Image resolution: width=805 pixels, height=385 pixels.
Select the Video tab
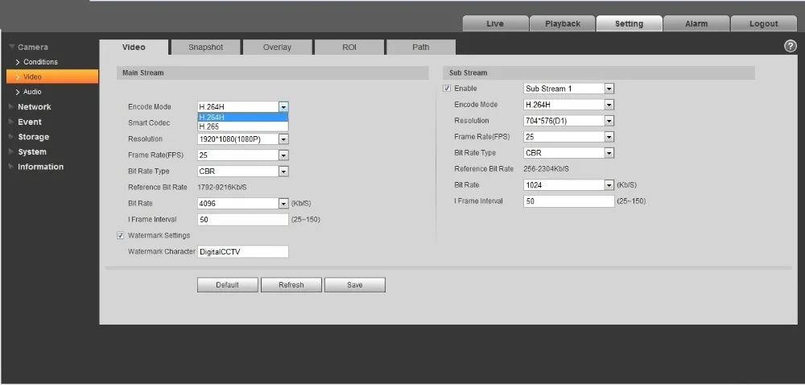click(x=134, y=48)
